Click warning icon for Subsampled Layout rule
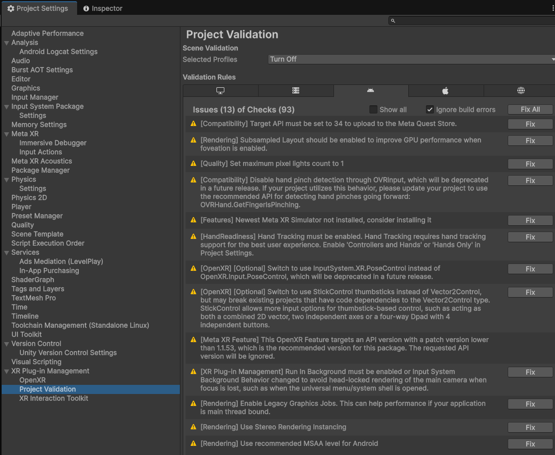This screenshot has height=455, width=555. click(x=193, y=140)
